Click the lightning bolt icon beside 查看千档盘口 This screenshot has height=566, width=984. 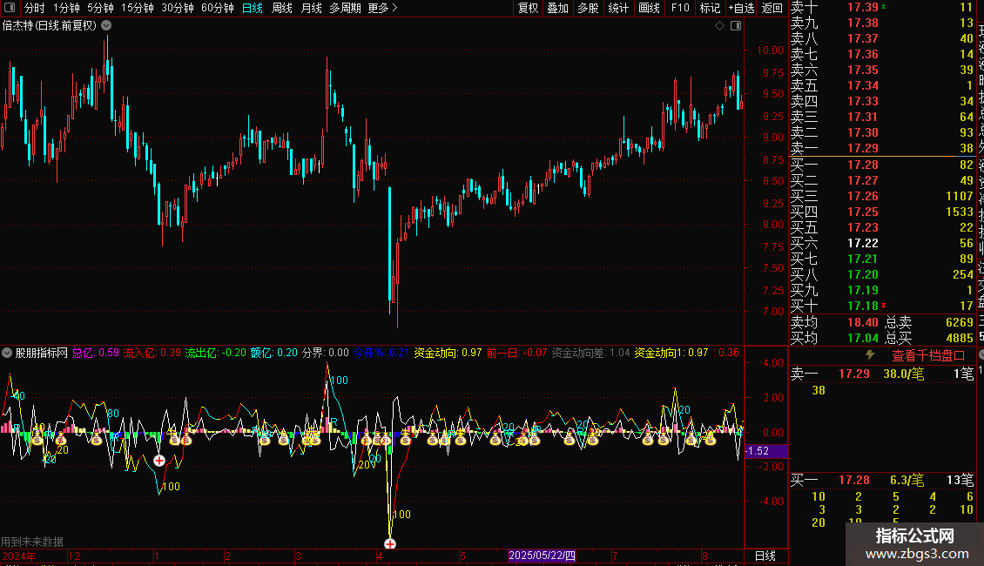pos(870,355)
